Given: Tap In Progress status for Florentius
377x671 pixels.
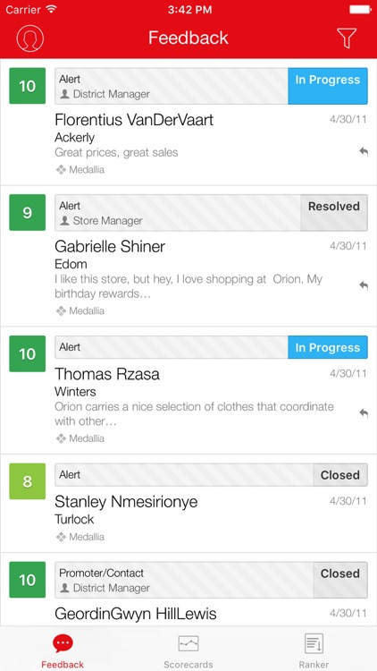Looking at the screenshot, I should [327, 86].
